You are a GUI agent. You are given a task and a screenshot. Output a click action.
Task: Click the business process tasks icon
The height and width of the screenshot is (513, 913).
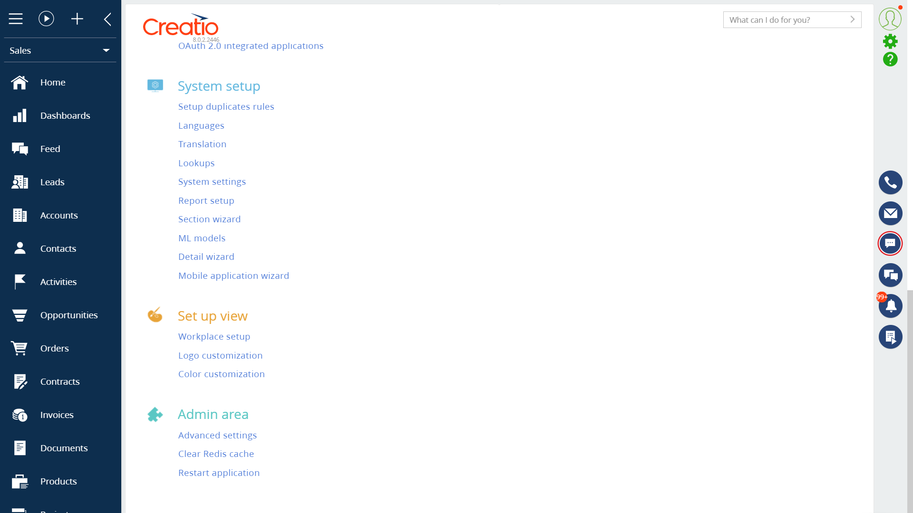click(890, 337)
